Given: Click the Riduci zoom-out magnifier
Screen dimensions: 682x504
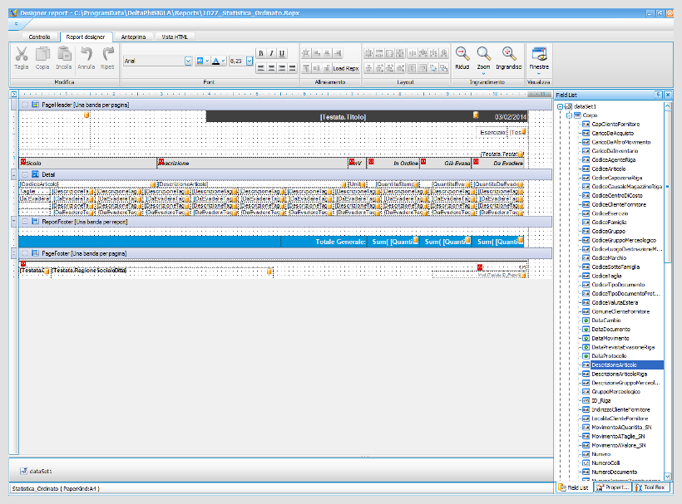Looking at the screenshot, I should click(462, 58).
